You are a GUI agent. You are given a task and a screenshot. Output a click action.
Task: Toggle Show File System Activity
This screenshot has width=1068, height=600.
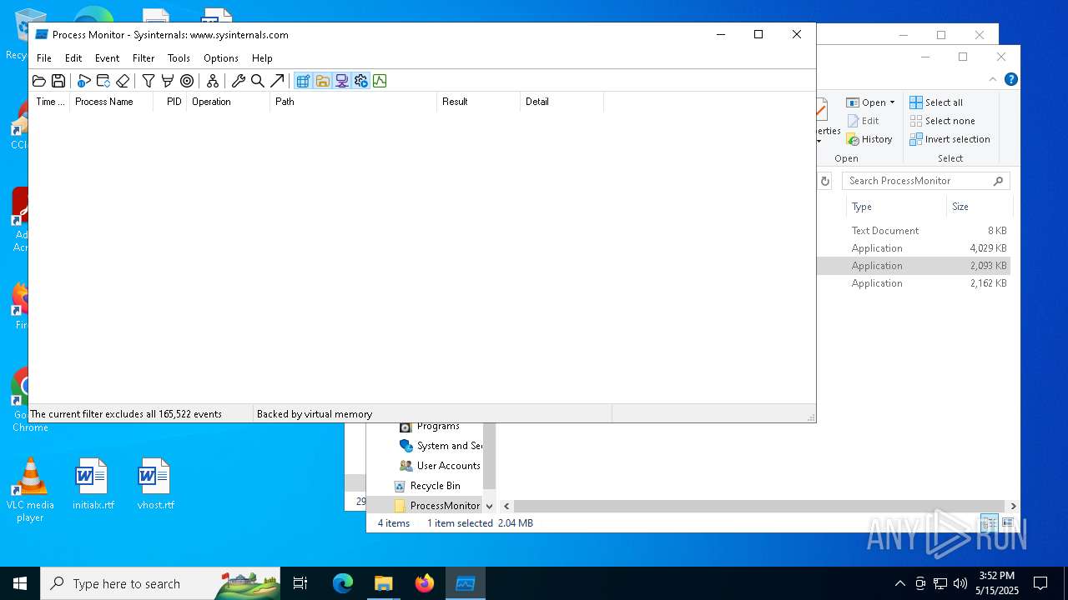(322, 81)
